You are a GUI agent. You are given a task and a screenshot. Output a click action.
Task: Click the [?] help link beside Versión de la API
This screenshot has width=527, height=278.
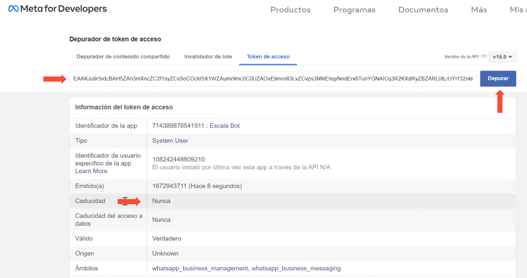point(484,56)
